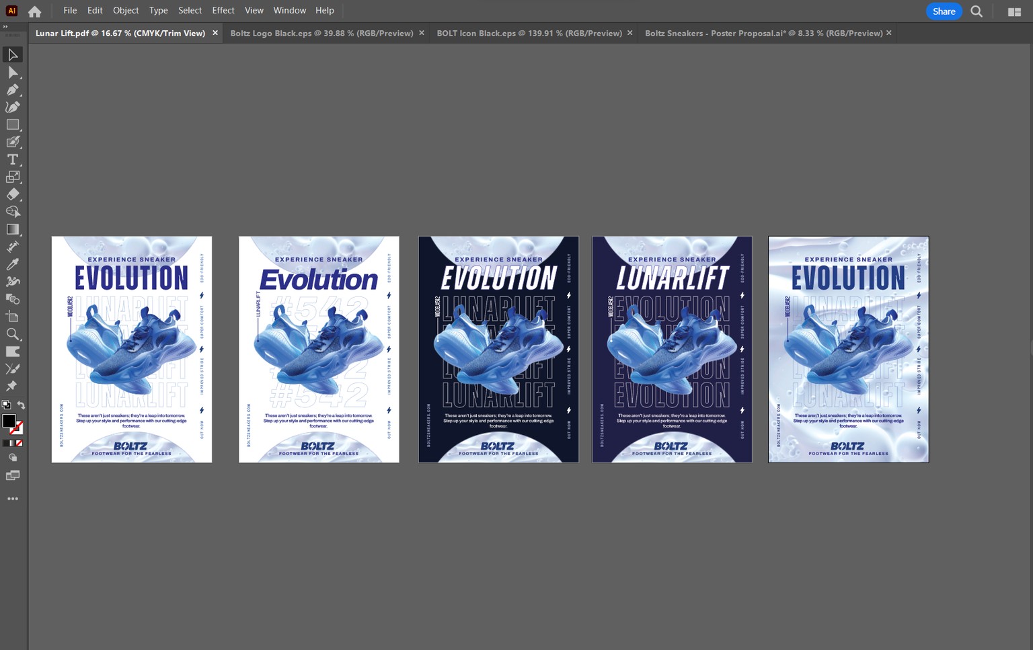Click Default Fill and Stroke icon
This screenshot has height=650, width=1033.
tap(6, 405)
